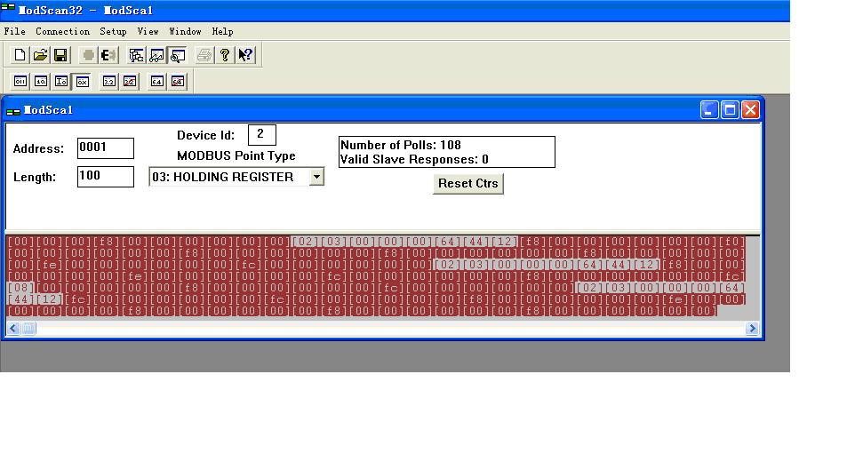Open the View menu

coord(148,32)
